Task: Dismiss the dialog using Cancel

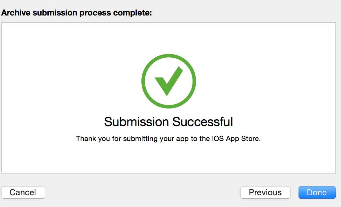Action: tap(23, 192)
